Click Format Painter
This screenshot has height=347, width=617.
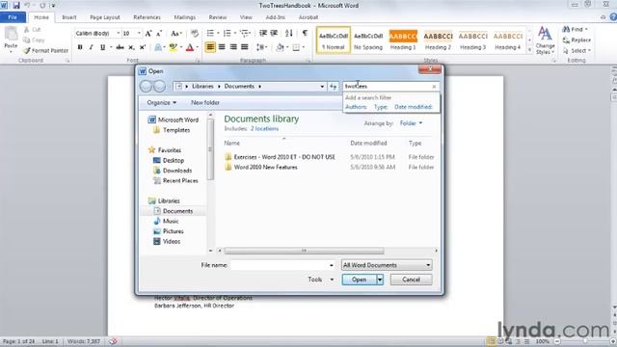[x=46, y=51]
